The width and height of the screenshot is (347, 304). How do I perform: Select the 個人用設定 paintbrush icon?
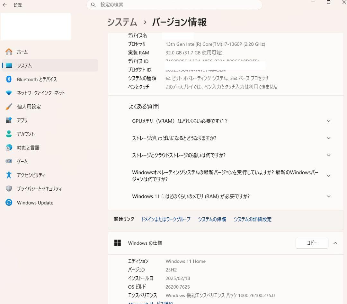(9, 107)
